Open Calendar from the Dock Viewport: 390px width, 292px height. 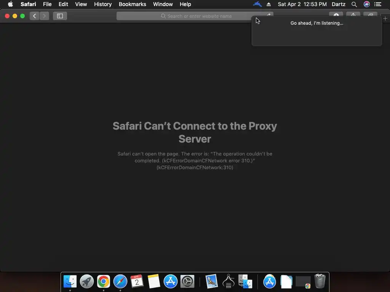pos(137,281)
